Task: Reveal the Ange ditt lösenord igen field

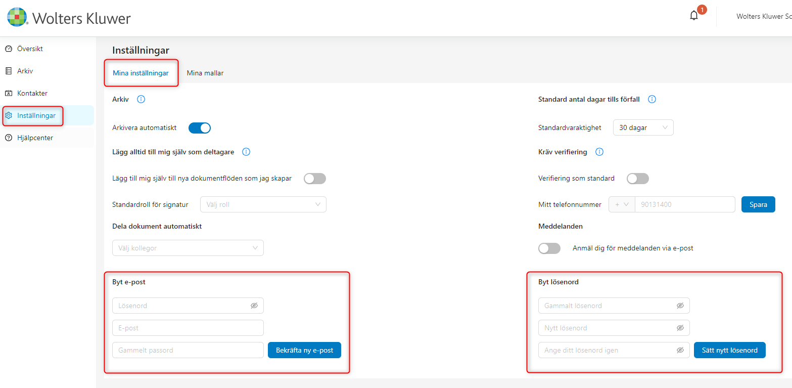Action: click(x=680, y=350)
